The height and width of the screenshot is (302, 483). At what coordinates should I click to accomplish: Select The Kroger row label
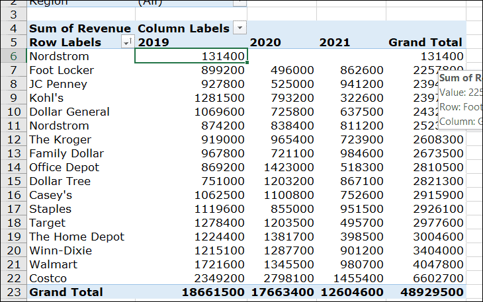coord(60,139)
